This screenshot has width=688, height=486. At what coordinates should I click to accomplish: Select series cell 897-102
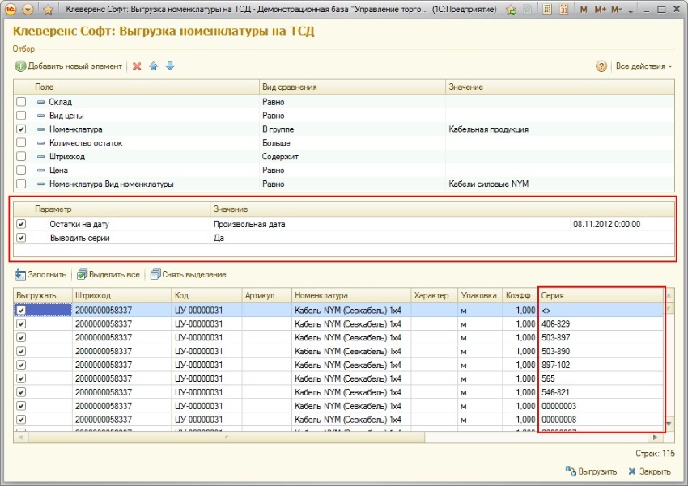[x=601, y=365]
